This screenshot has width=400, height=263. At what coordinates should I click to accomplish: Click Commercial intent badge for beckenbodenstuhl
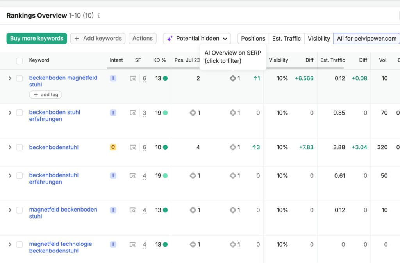click(x=113, y=147)
